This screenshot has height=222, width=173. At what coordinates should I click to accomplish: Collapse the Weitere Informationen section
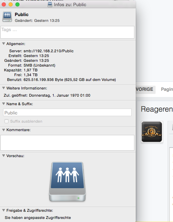click(4, 88)
